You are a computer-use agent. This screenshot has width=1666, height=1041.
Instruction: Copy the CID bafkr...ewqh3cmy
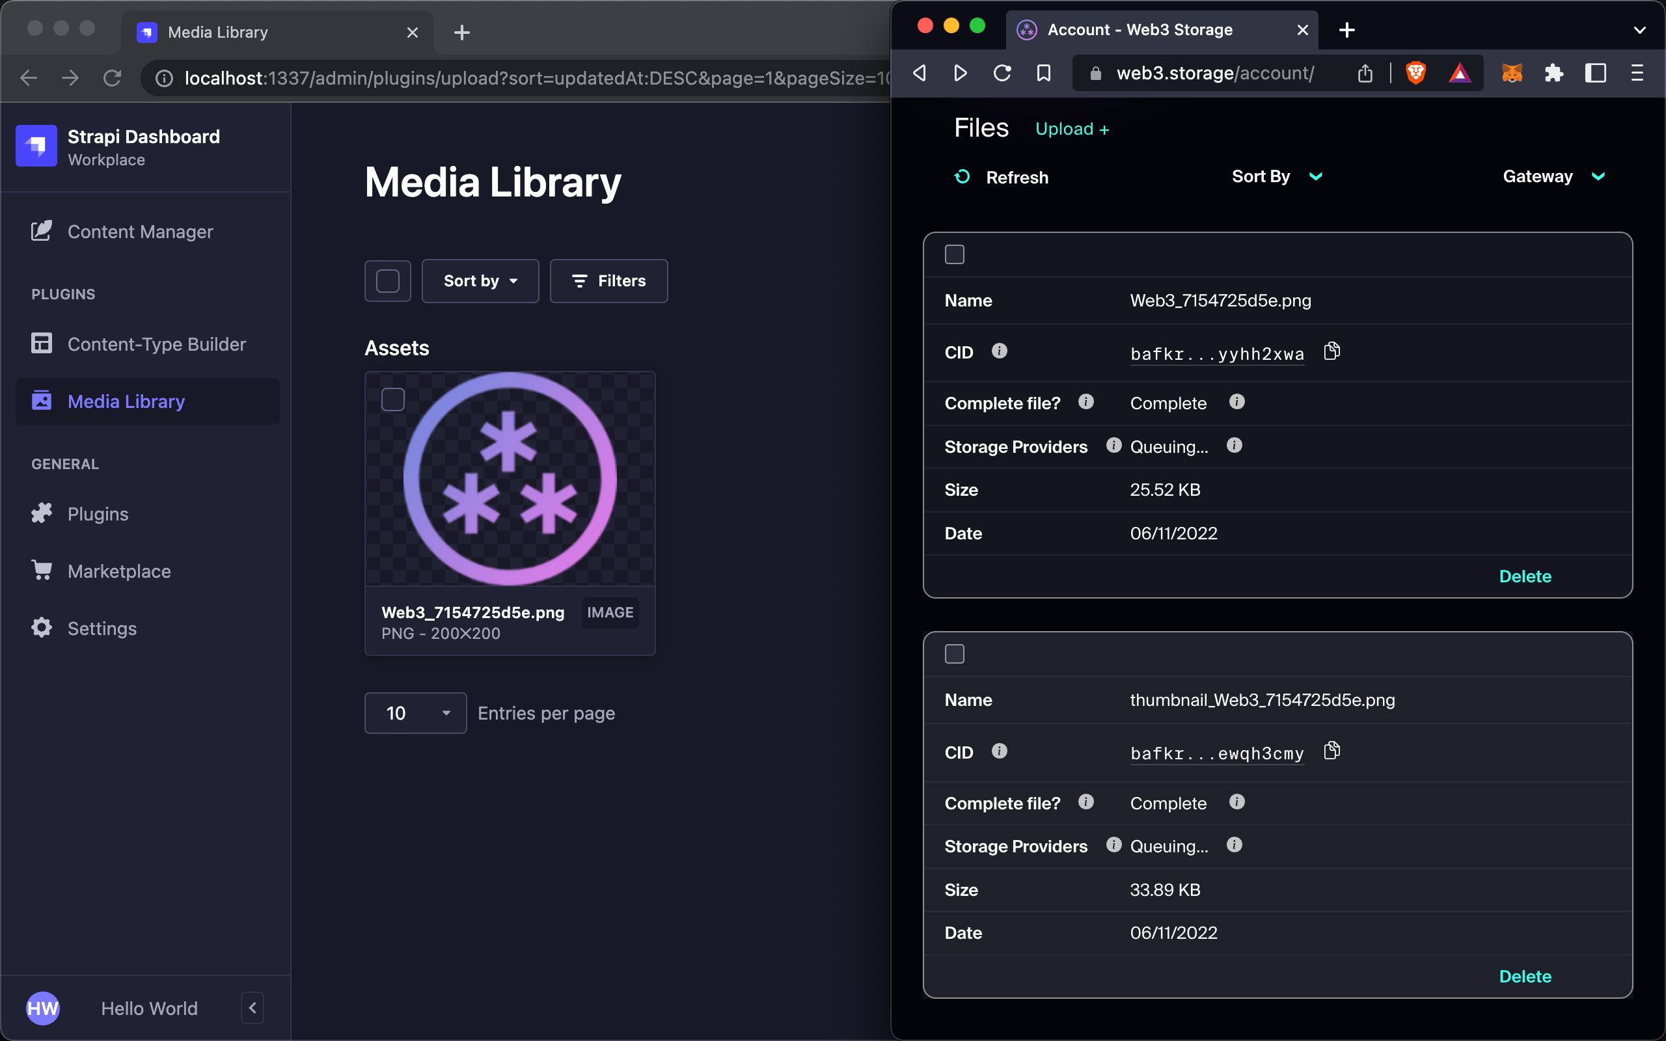click(1332, 750)
